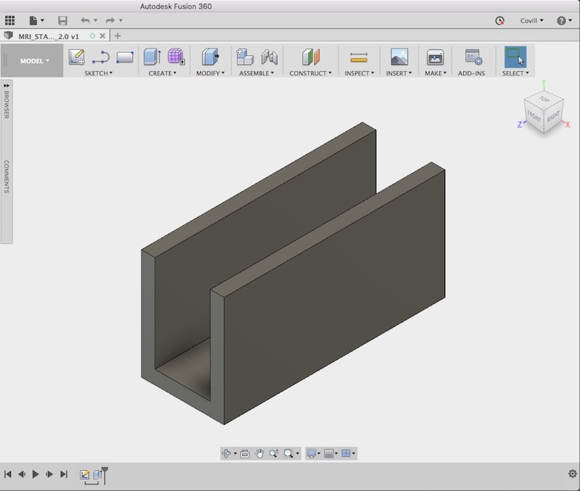The image size is (580, 491).
Task: Open the MODEL workspace dropdown
Action: click(x=35, y=61)
